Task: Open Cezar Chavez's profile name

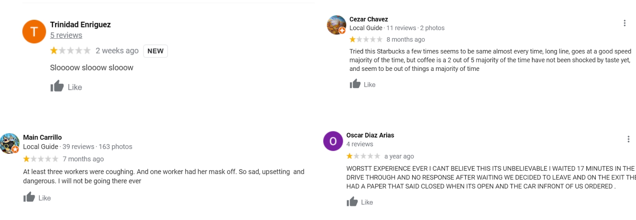Action: [x=368, y=19]
